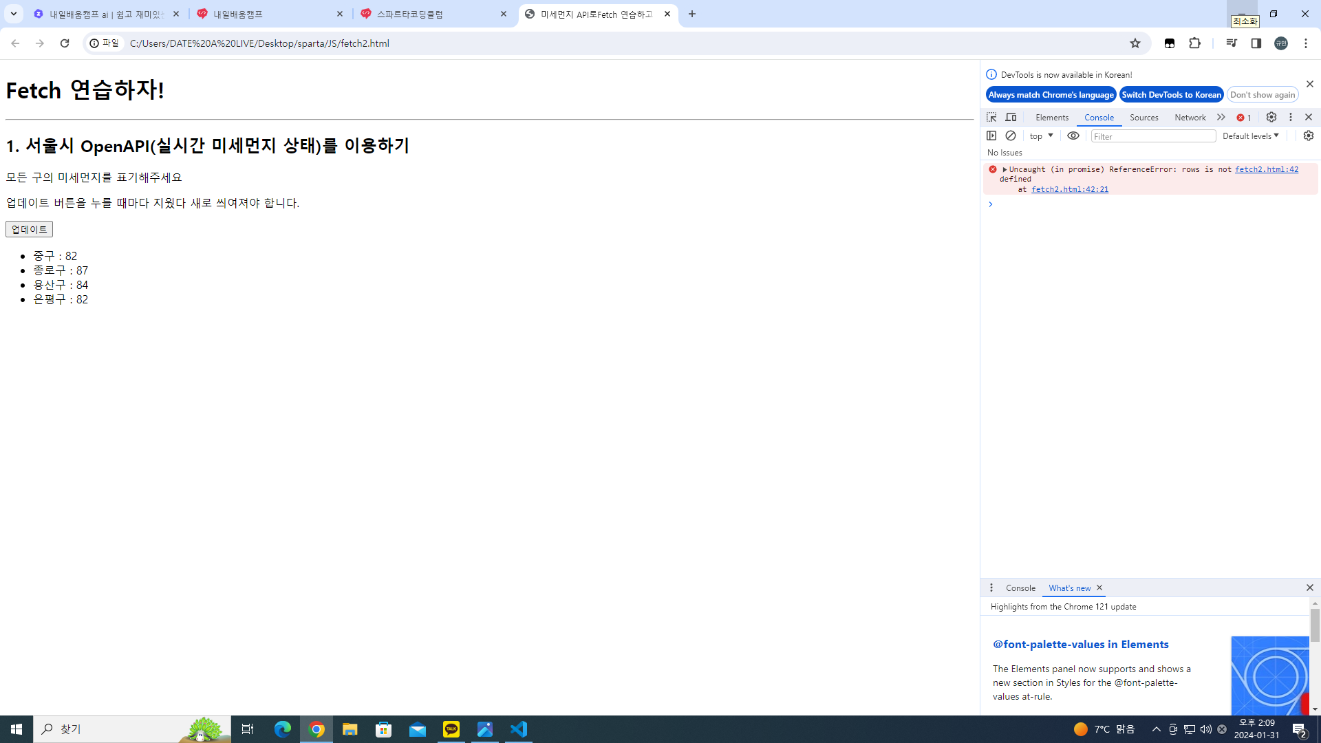Image resolution: width=1321 pixels, height=743 pixels.
Task: Open Chrome three-dot menu
Action: [1306, 43]
